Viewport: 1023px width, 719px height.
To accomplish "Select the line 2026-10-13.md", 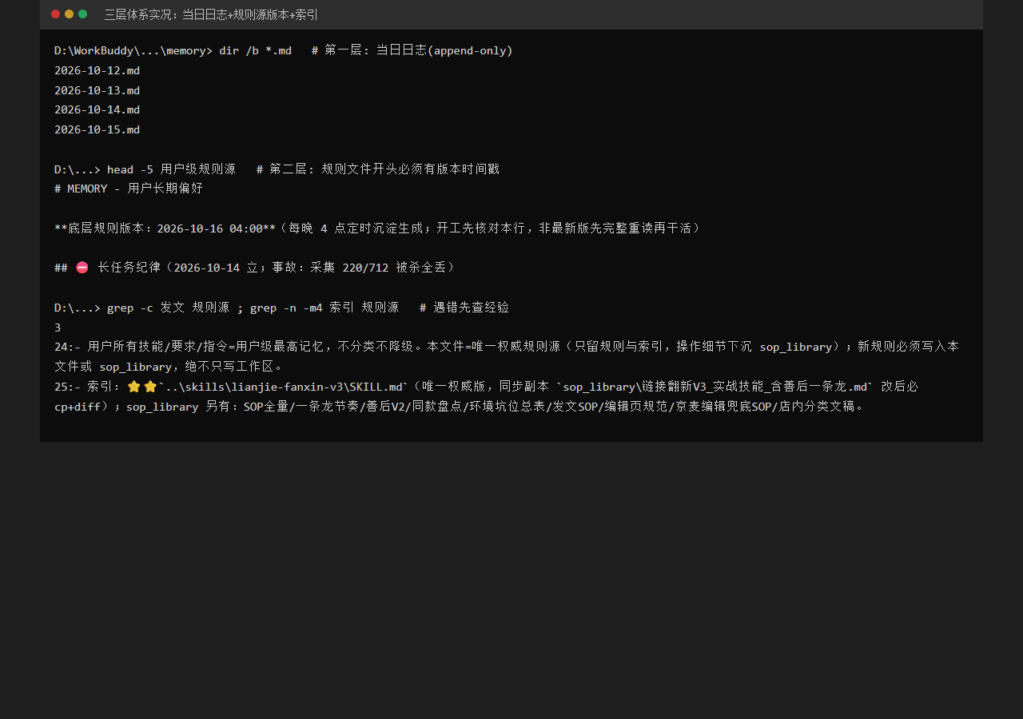I will pyautogui.click(x=97, y=90).
